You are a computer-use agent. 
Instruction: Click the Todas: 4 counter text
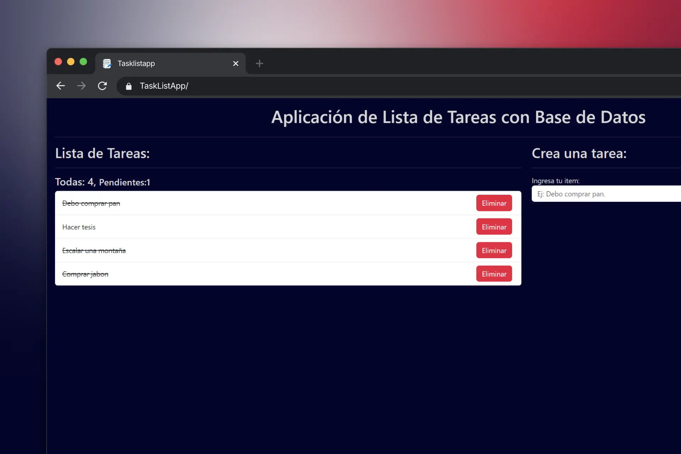tap(75, 182)
